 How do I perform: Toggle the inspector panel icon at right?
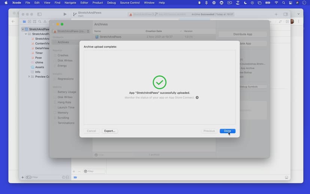pyautogui.click(x=286, y=14)
